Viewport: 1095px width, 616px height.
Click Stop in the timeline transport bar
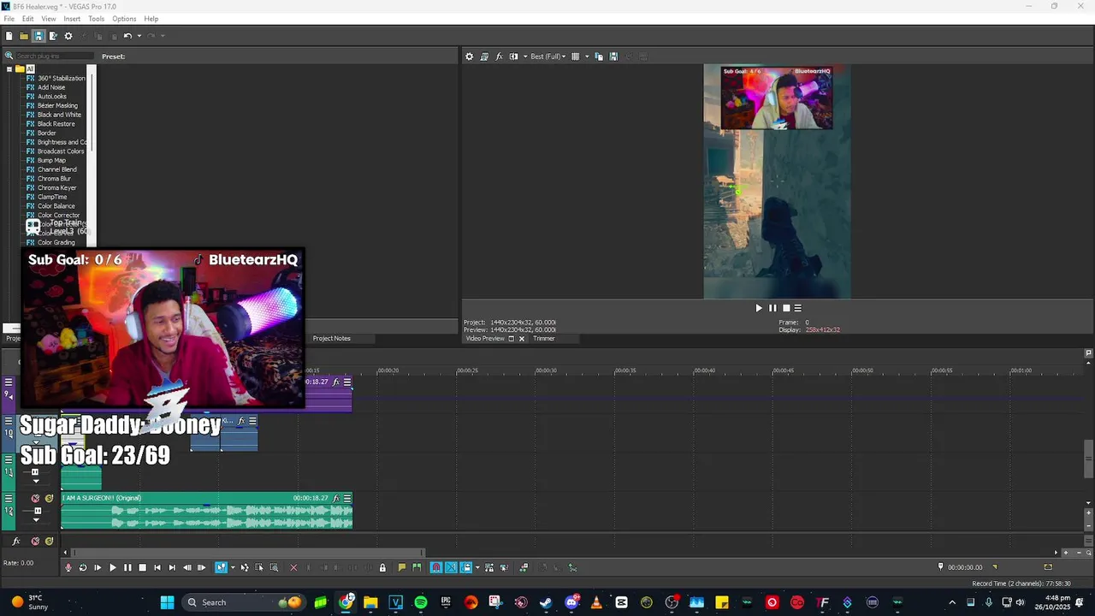(142, 567)
